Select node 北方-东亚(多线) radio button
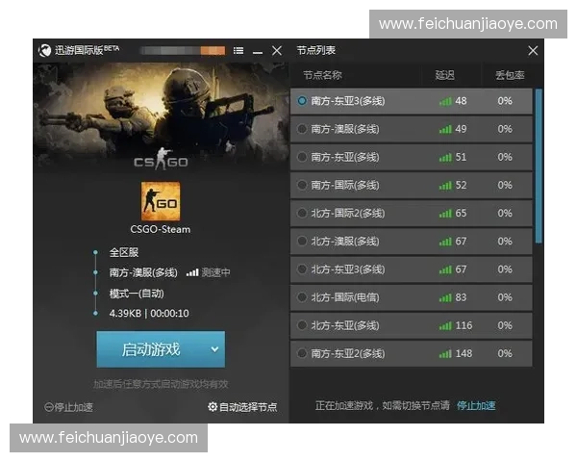The width and height of the screenshot is (577, 462). 302,325
